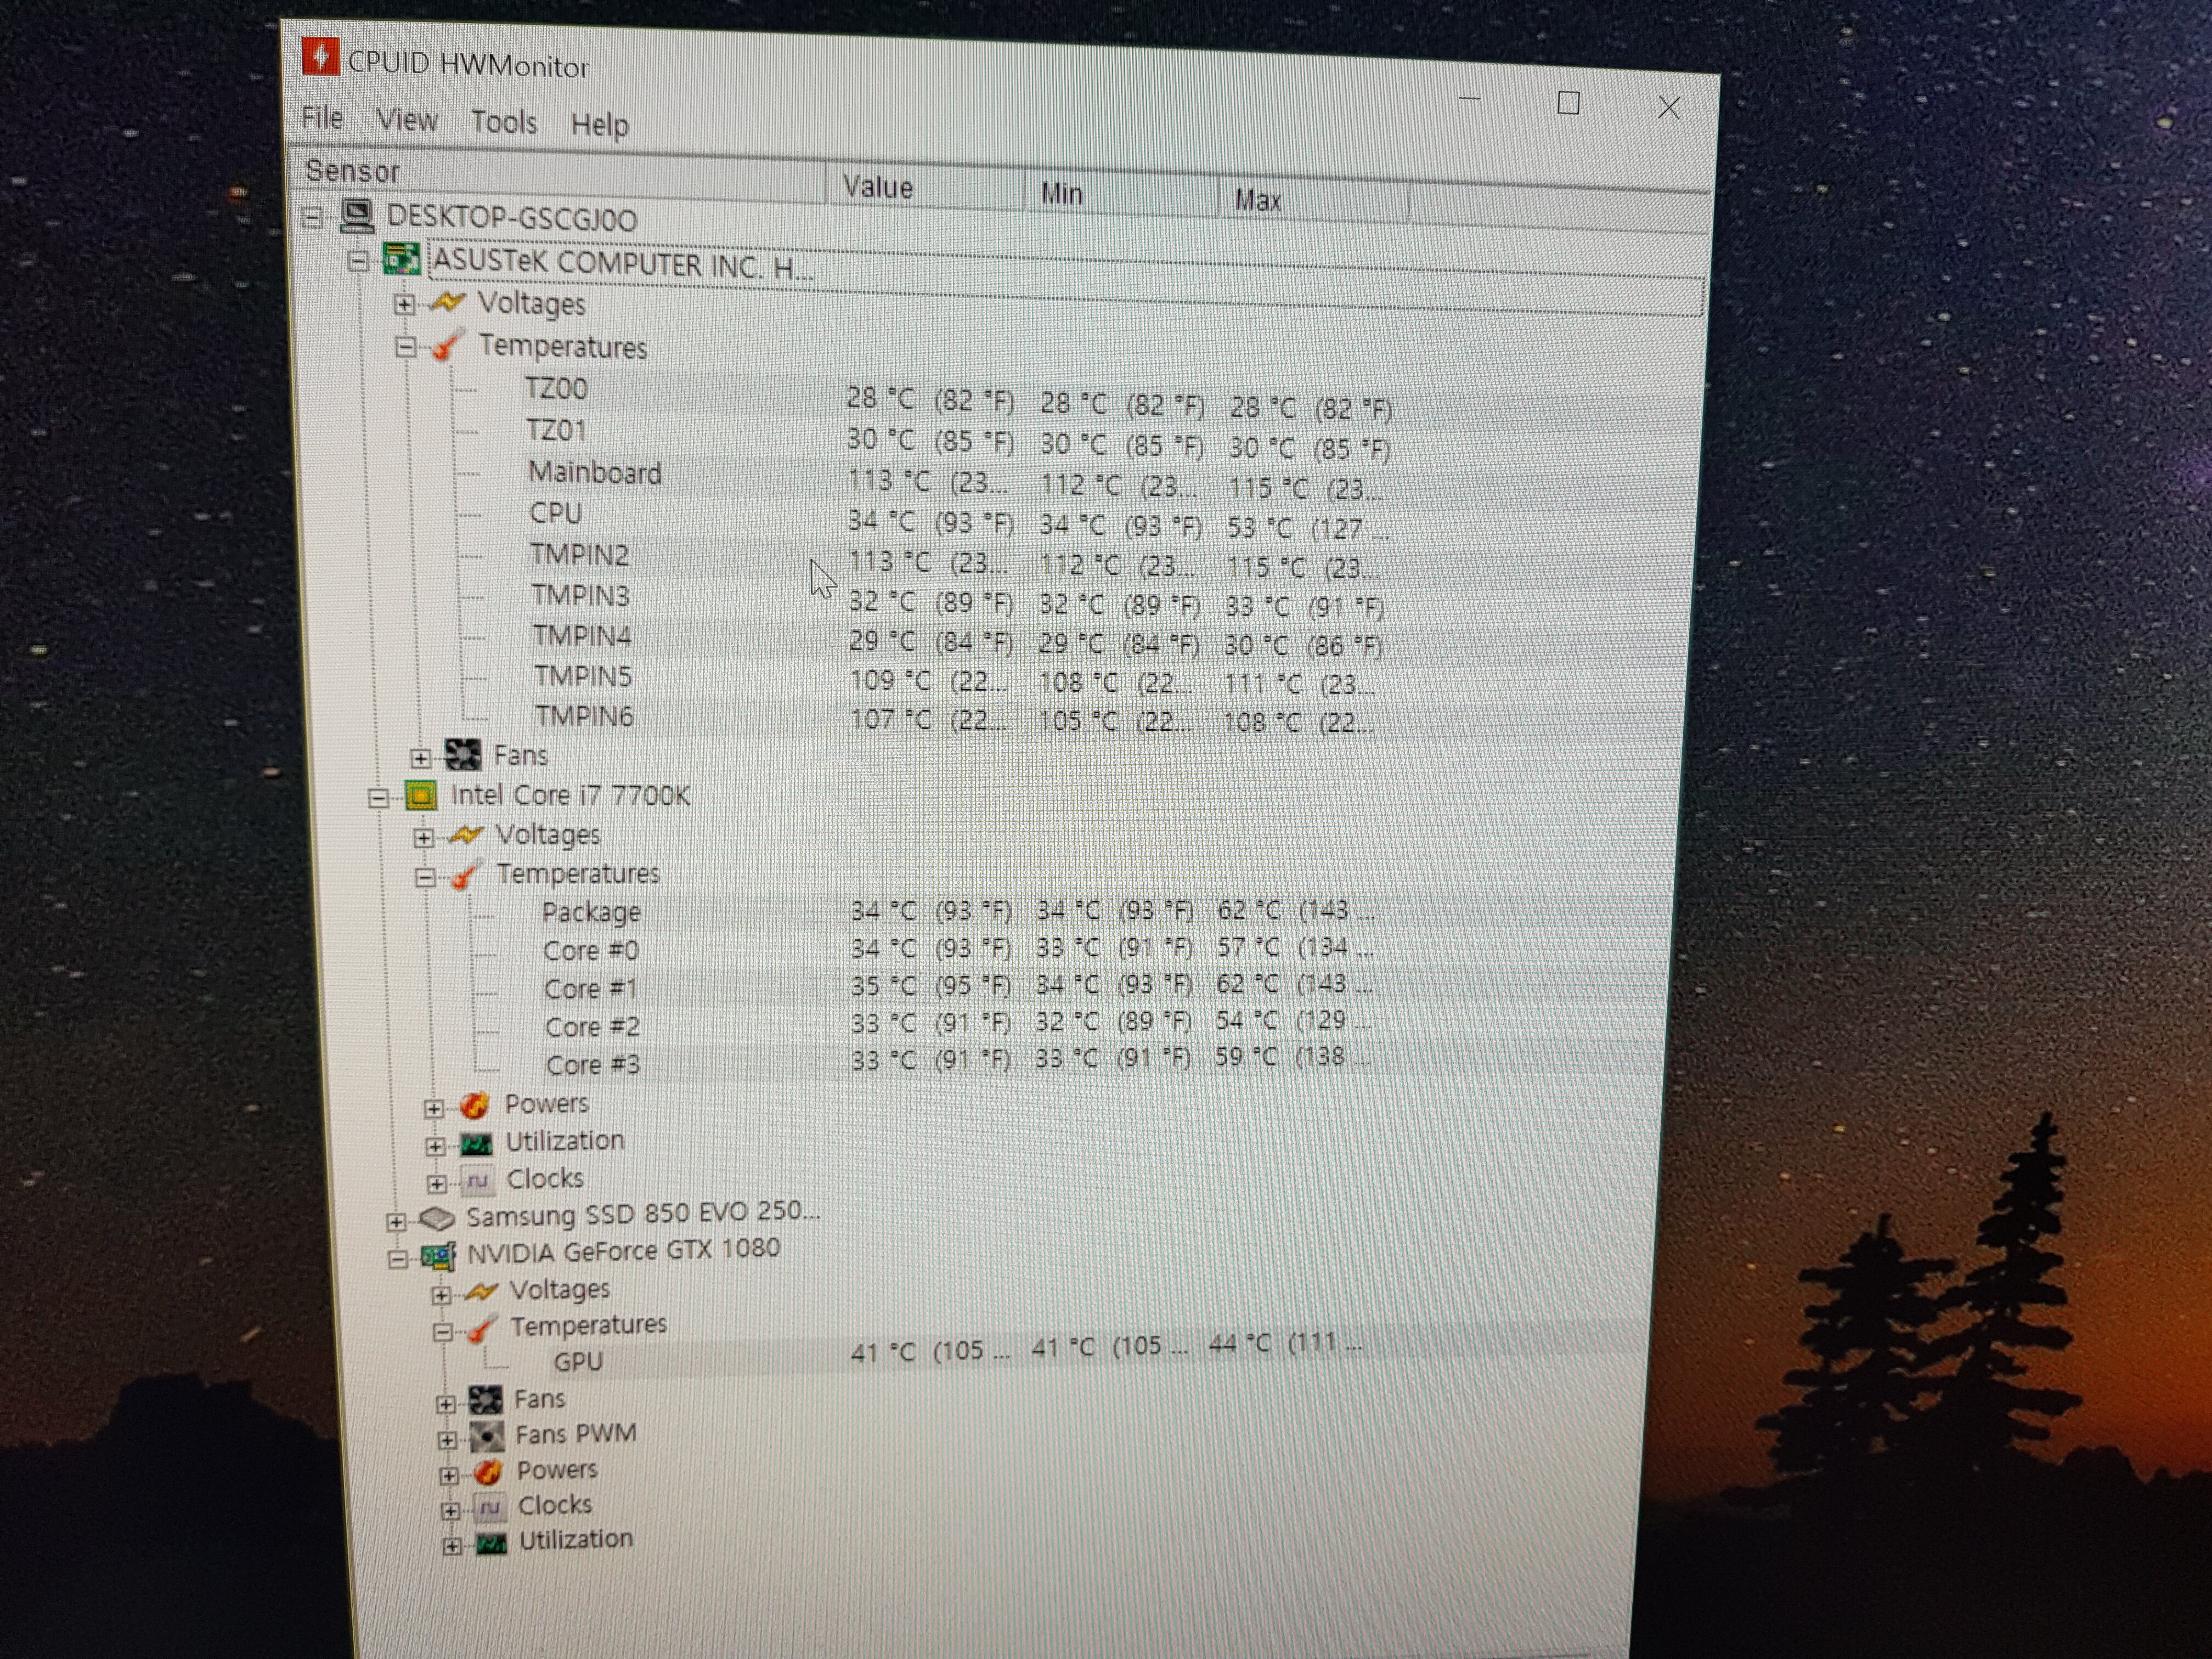Click the Max column header
The image size is (2212, 1659).
[1314, 200]
